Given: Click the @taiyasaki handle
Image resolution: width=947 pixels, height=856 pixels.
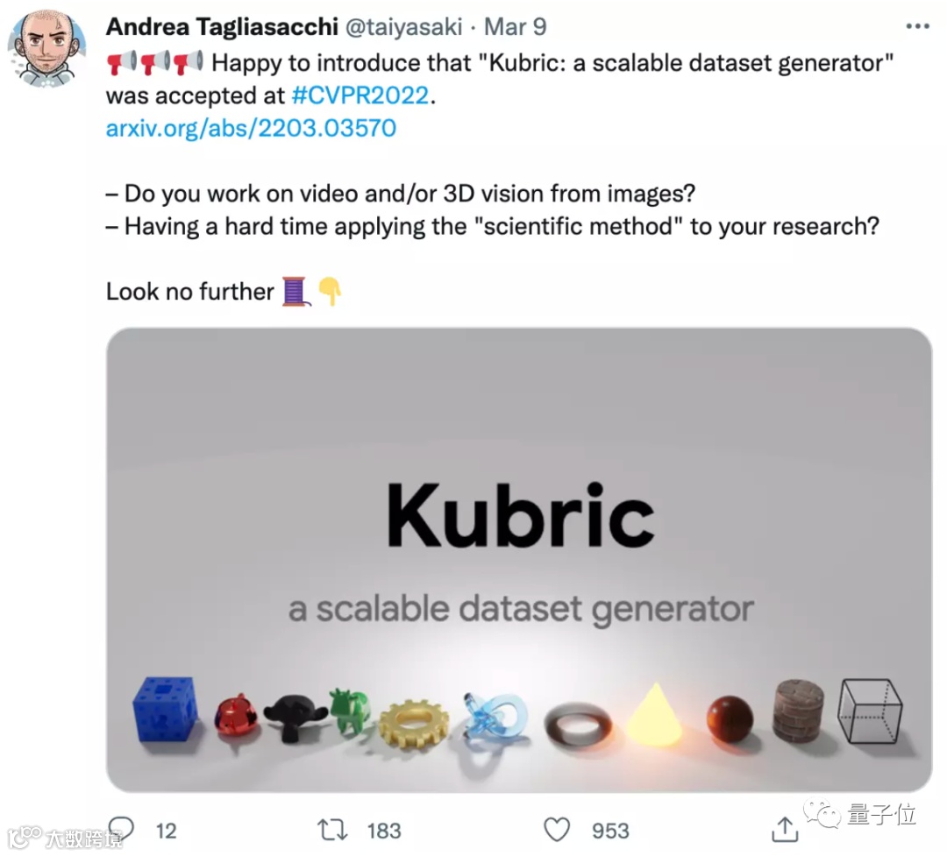Looking at the screenshot, I should 403,27.
